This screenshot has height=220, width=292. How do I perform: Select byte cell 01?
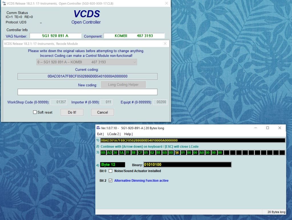tap(183, 153)
